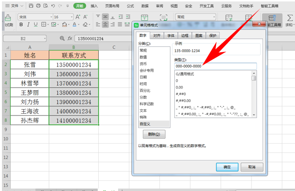Select 文本 in category list

(x=143, y=111)
